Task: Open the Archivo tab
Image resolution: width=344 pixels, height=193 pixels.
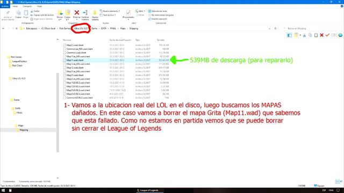Action: coord(5,6)
